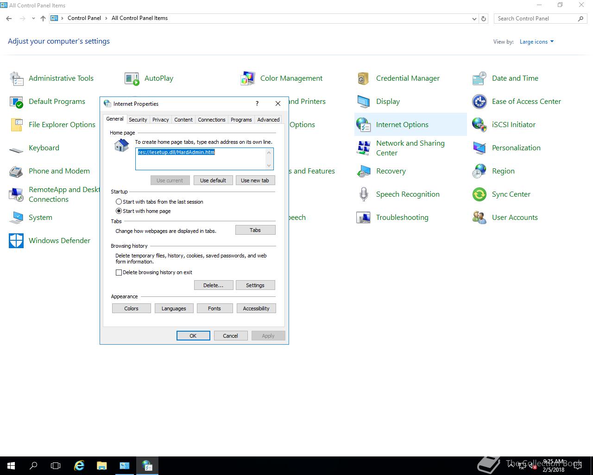The width and height of the screenshot is (593, 475).
Task: Switch to the Privacy tab
Action: 161,120
